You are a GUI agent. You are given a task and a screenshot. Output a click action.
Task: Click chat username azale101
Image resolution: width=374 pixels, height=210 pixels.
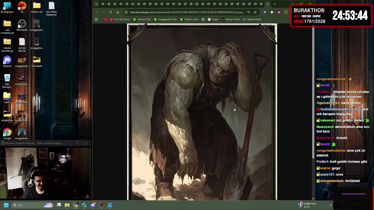pyautogui.click(x=327, y=174)
